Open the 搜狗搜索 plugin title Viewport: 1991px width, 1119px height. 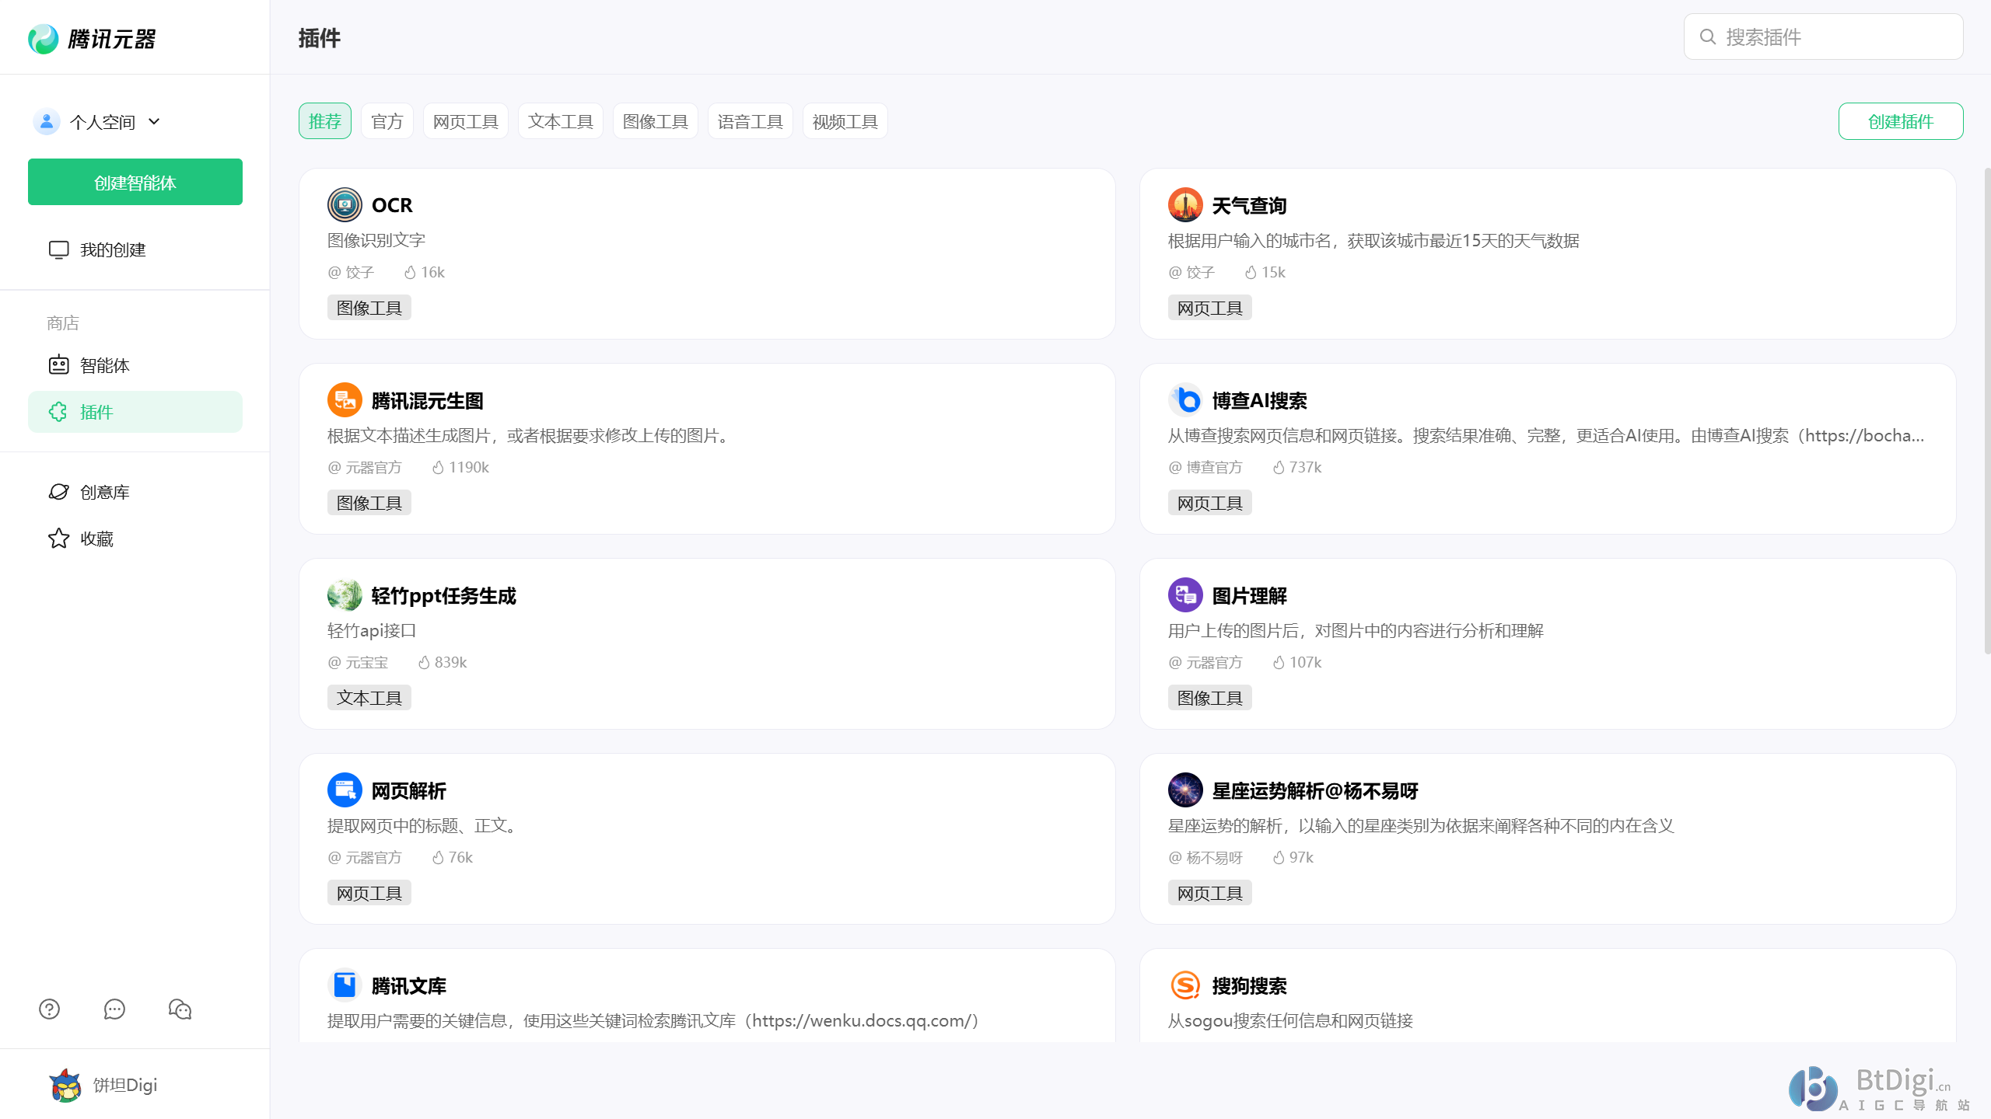pyautogui.click(x=1249, y=985)
